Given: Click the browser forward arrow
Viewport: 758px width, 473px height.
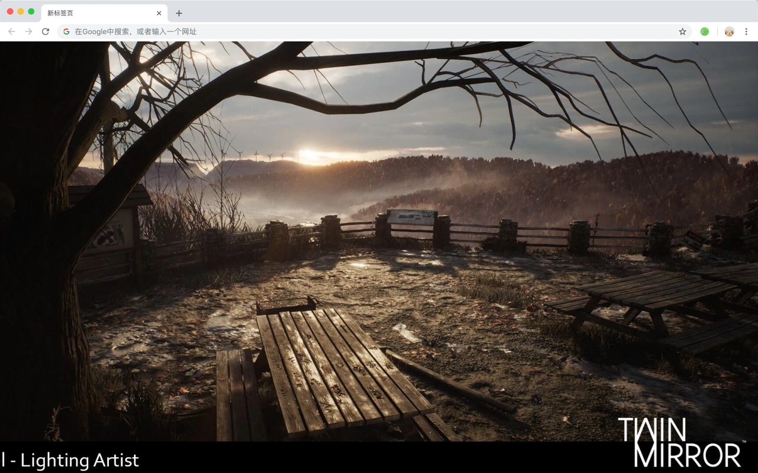Looking at the screenshot, I should click(x=28, y=31).
